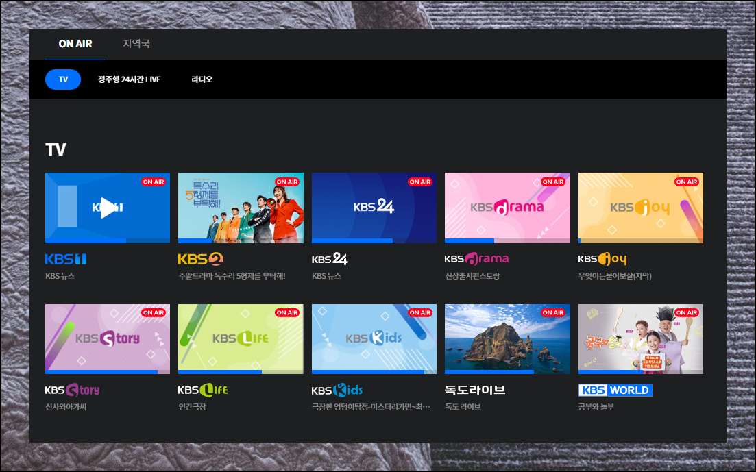
Task: Open the KBS Life channel thumbnail
Action: coord(241,339)
